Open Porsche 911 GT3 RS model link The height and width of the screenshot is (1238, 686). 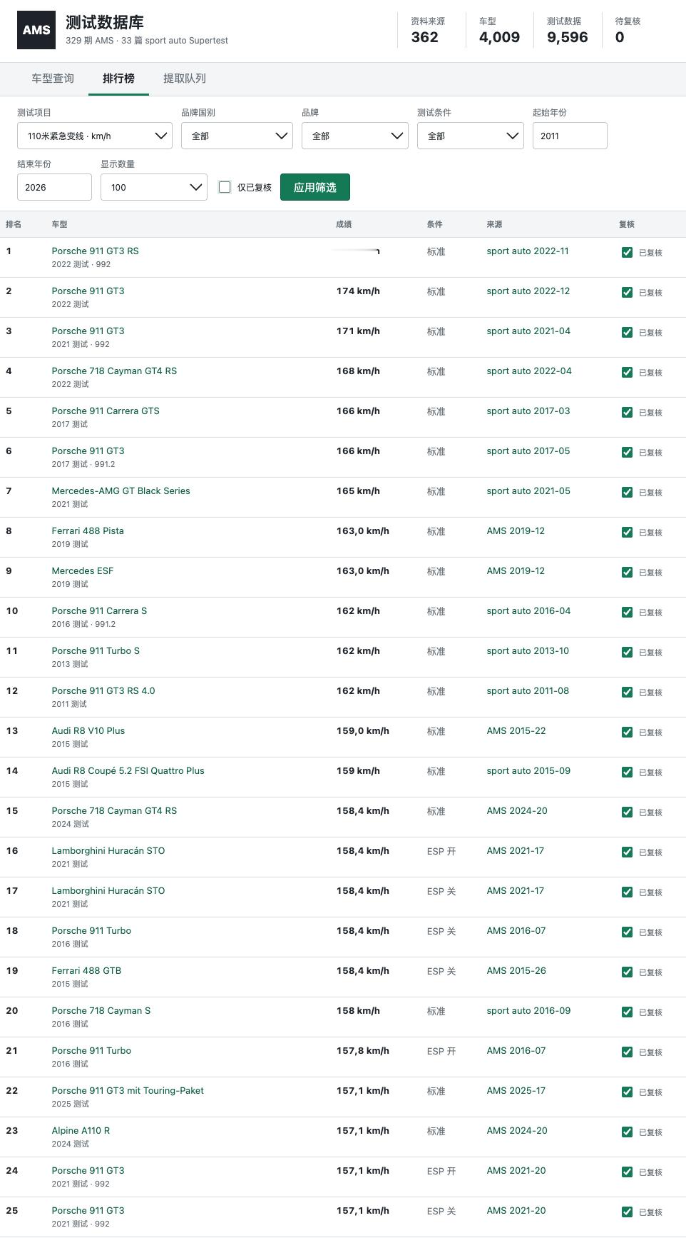95,251
